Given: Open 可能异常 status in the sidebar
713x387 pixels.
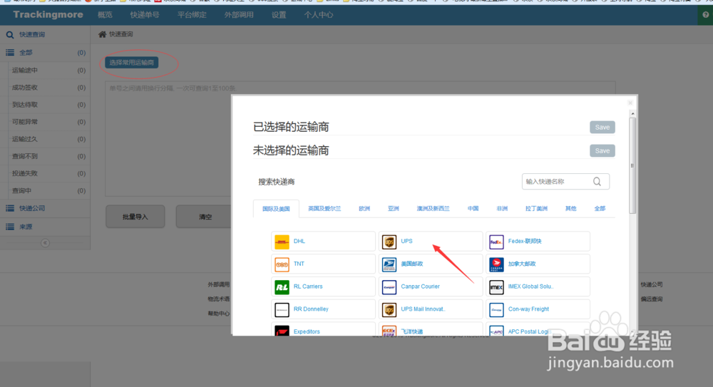Looking at the screenshot, I should [46, 122].
